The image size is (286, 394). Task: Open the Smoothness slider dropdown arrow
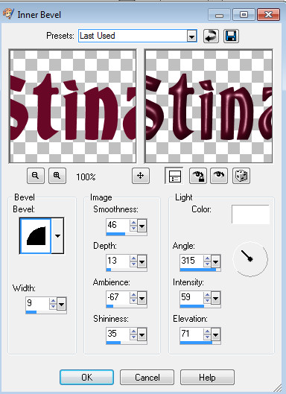click(142, 226)
